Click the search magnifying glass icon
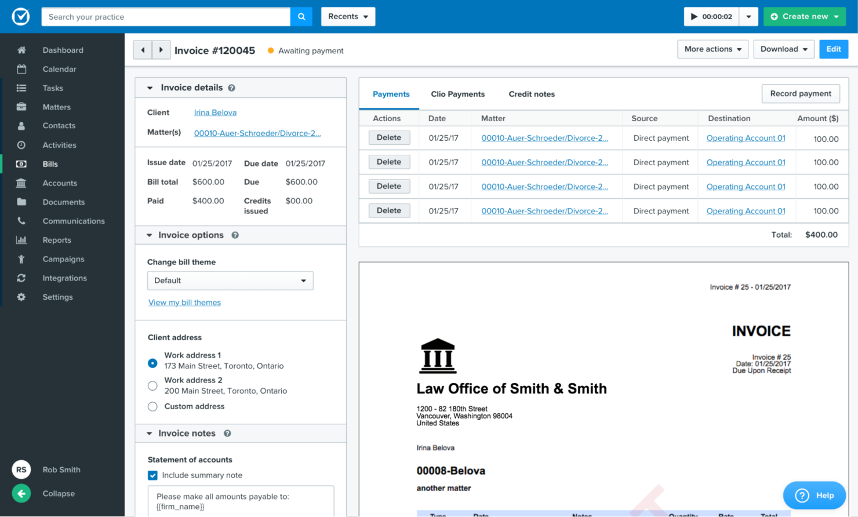The width and height of the screenshot is (858, 517). pyautogui.click(x=301, y=16)
